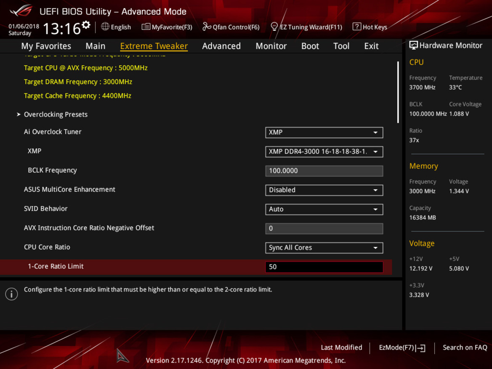Viewport: 492px width, 369px height.
Task: Click Target Cache Frequency : 4400MHz text
Action: 77,96
